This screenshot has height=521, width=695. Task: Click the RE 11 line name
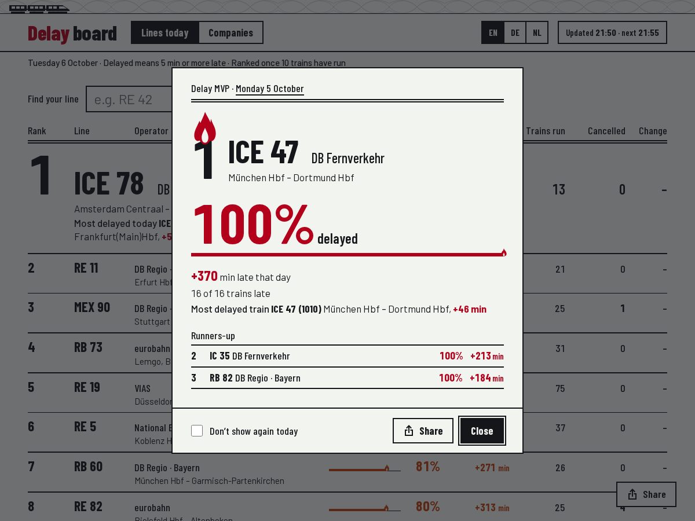[86, 267]
